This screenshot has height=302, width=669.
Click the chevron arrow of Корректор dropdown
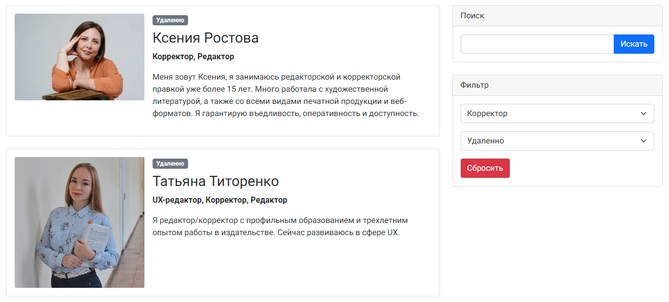644,114
